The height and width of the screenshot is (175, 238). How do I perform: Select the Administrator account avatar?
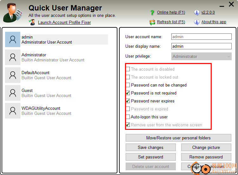tap(13, 57)
